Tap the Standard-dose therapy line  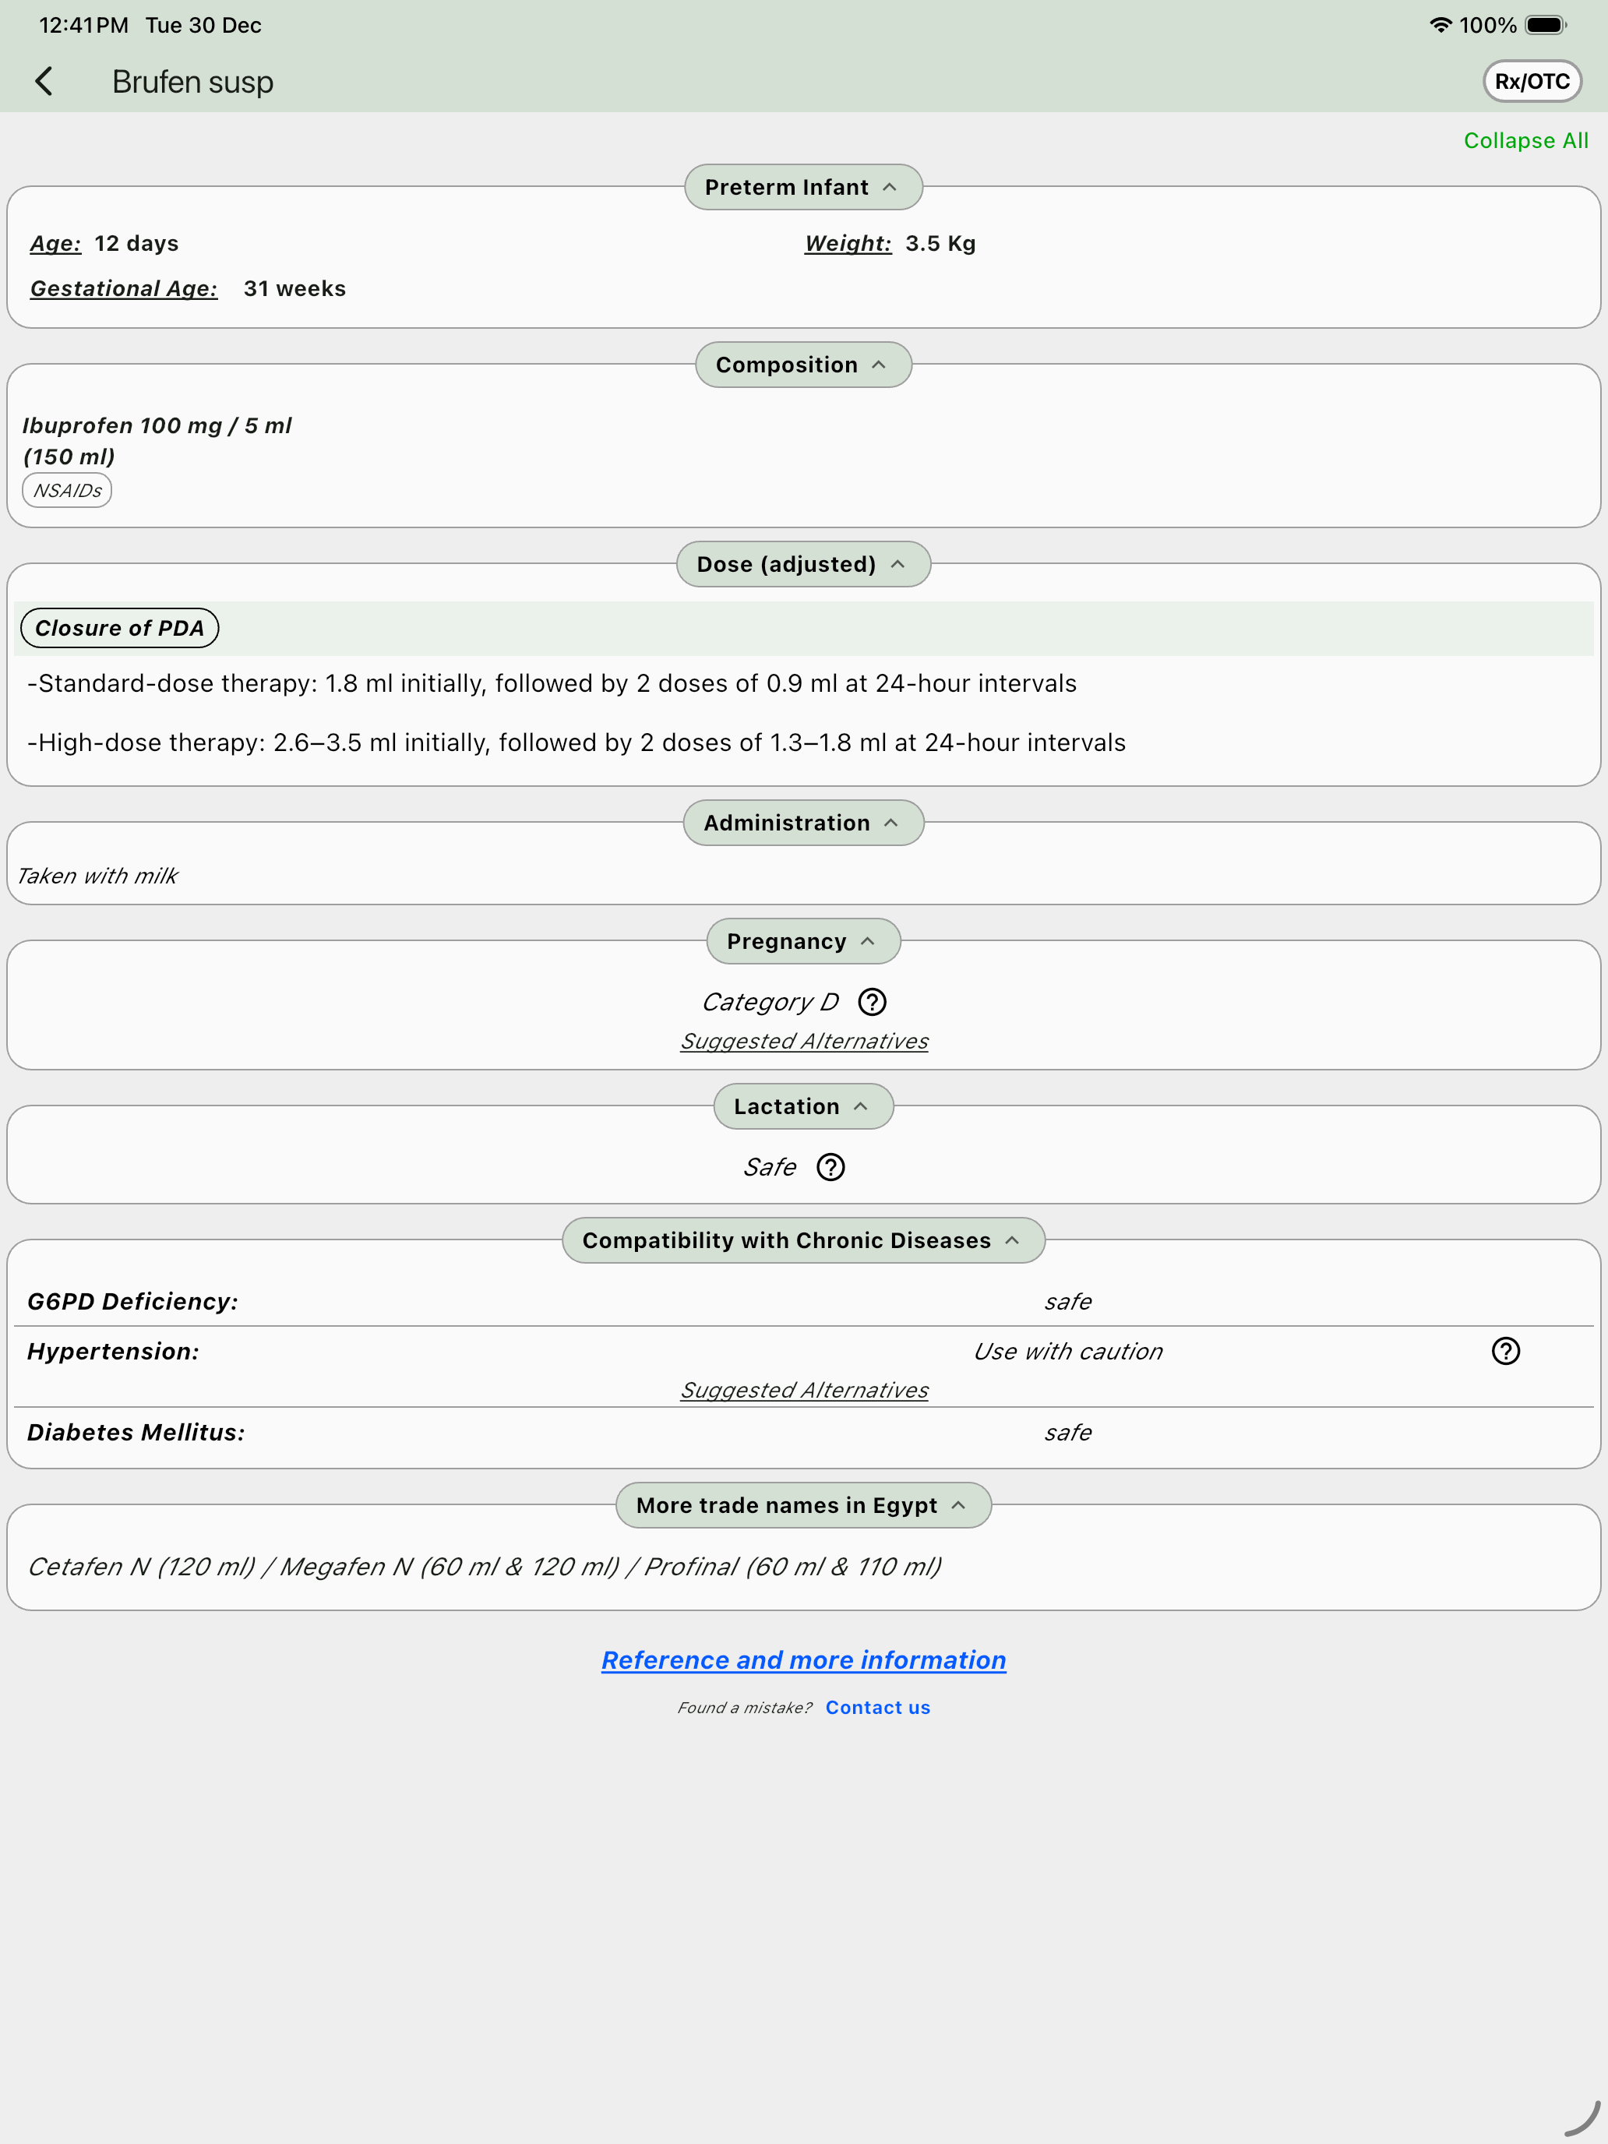coord(552,683)
